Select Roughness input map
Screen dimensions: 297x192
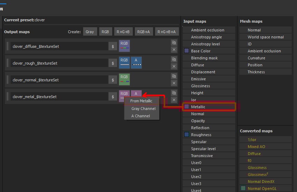point(209,135)
